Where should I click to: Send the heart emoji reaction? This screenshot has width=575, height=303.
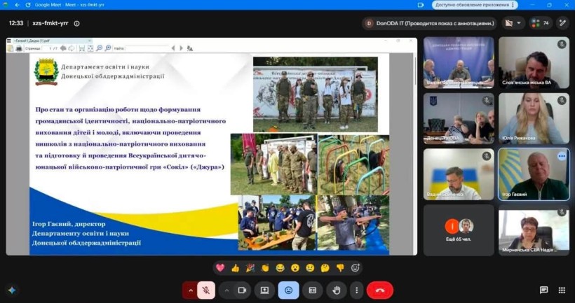[220, 268]
